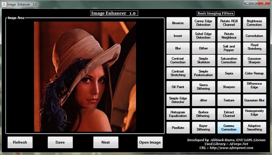Apply the Blur filter
This screenshot has width=272, height=155.
(x=178, y=48)
